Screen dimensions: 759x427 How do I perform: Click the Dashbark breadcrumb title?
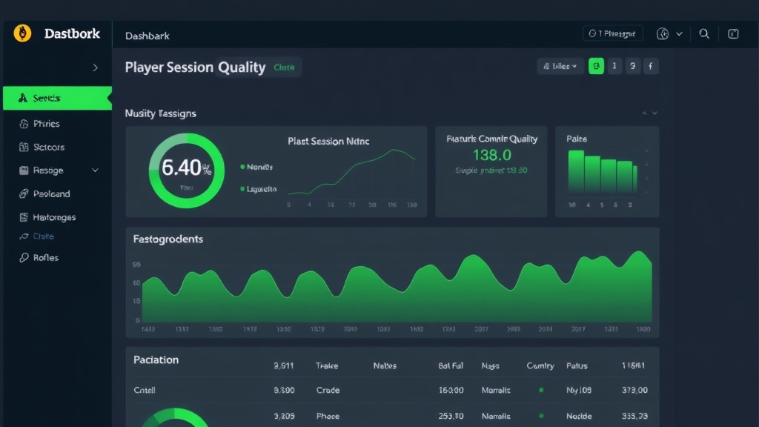point(148,36)
